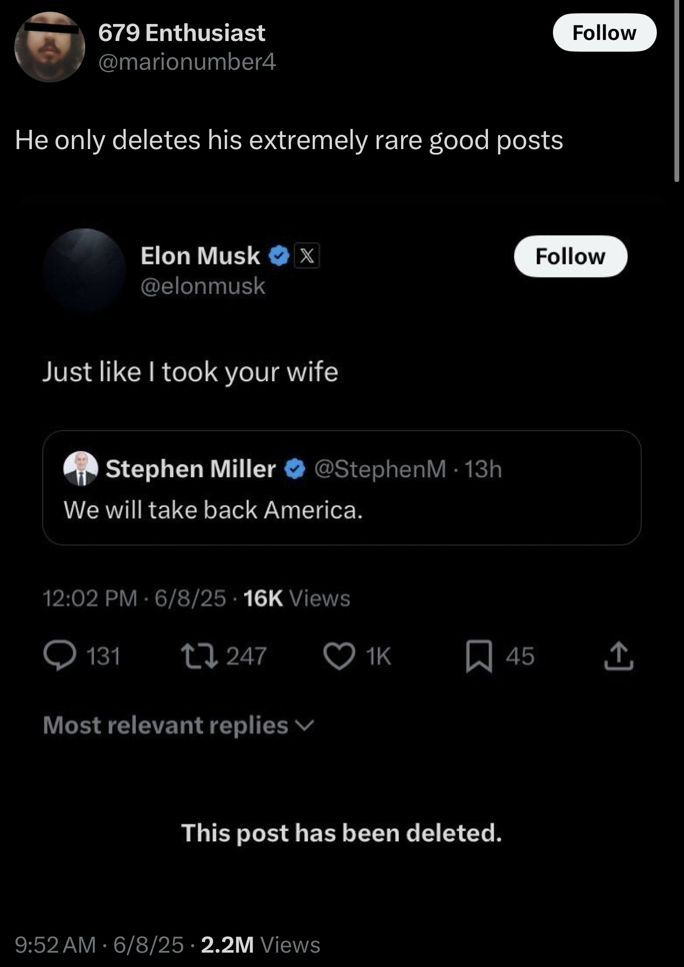Click Elon Musk's blue verified checkmark
The image size is (684, 967).
(279, 257)
